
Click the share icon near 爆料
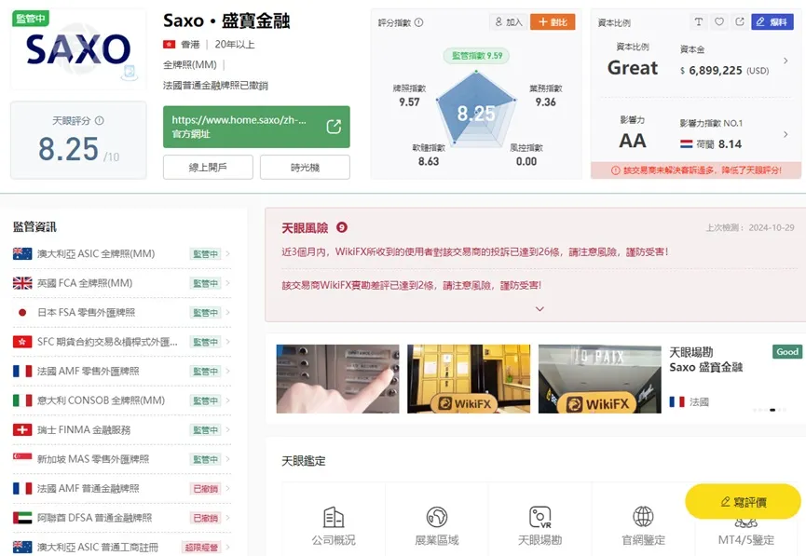(x=740, y=21)
